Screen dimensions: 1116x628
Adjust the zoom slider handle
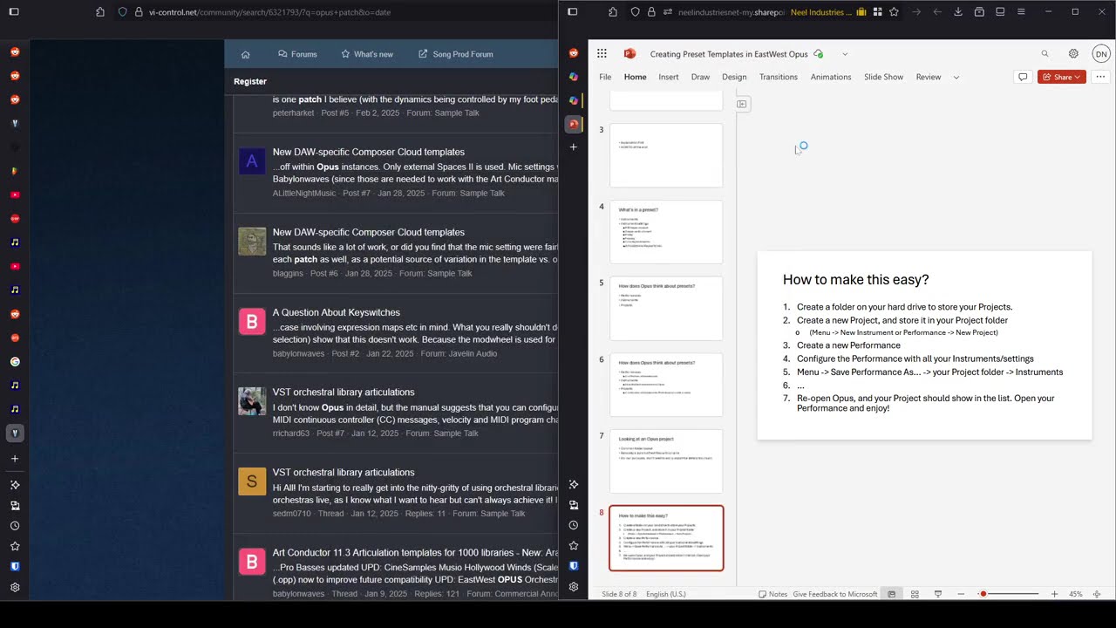[x=983, y=594]
